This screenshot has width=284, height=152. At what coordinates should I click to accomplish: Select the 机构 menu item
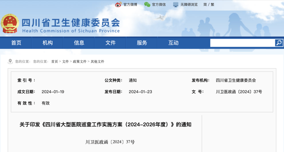47,43
